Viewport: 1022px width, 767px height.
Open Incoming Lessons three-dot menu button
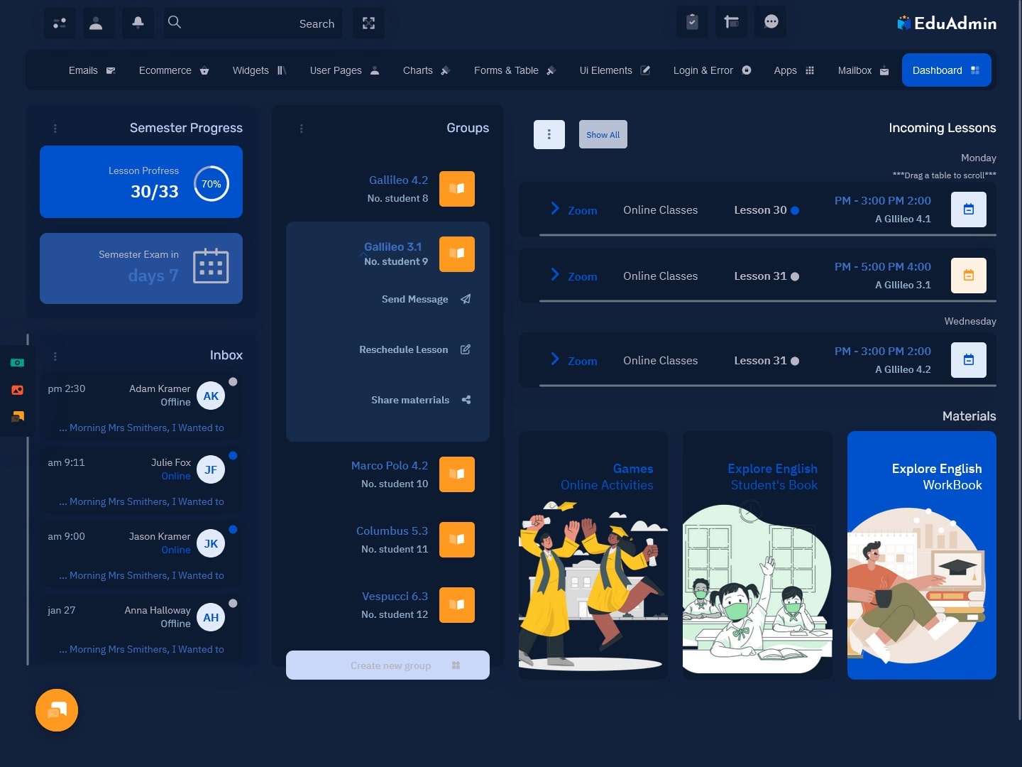549,134
